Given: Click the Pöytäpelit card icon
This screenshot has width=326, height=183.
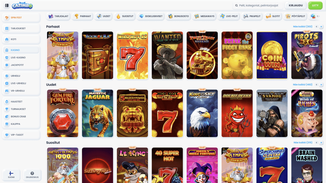Looking at the screenshot, I should pyautogui.click(x=288, y=16).
